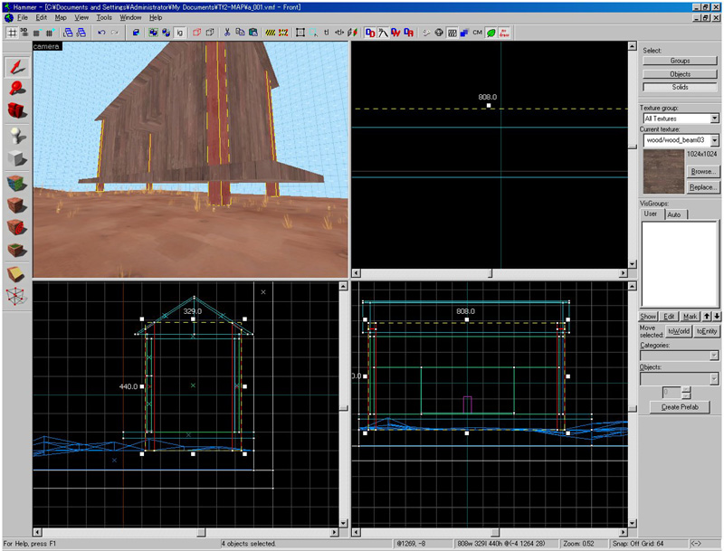The width and height of the screenshot is (724, 551).
Task: Toggle texture lock 'tl' button
Action: (327, 33)
